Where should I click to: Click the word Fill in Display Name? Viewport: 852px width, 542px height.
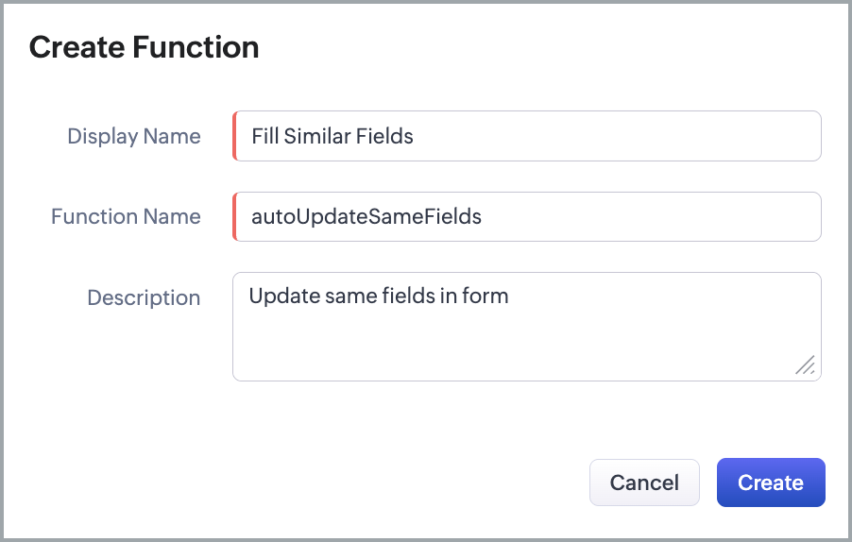tap(264, 136)
